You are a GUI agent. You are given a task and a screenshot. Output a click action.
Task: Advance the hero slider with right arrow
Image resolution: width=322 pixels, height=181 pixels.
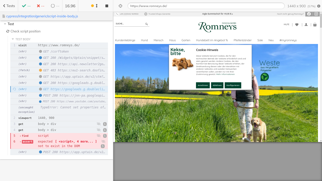click(316, 94)
